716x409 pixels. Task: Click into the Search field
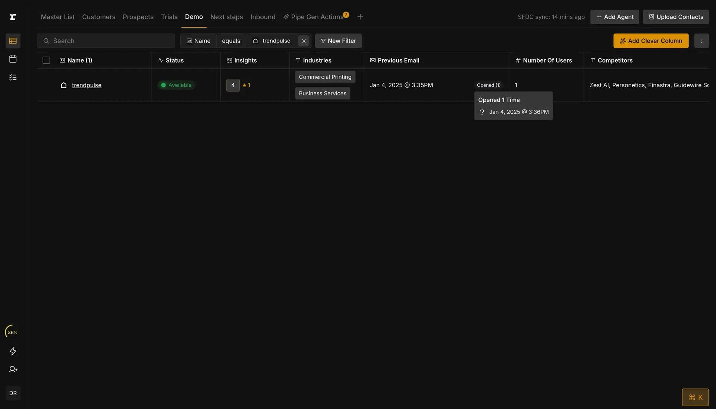106,41
